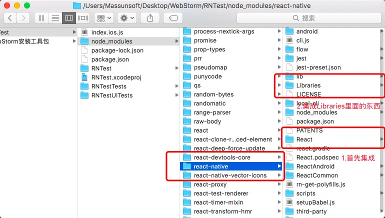
Task: Switch to cover flow view
Action: pyautogui.click(x=82, y=18)
